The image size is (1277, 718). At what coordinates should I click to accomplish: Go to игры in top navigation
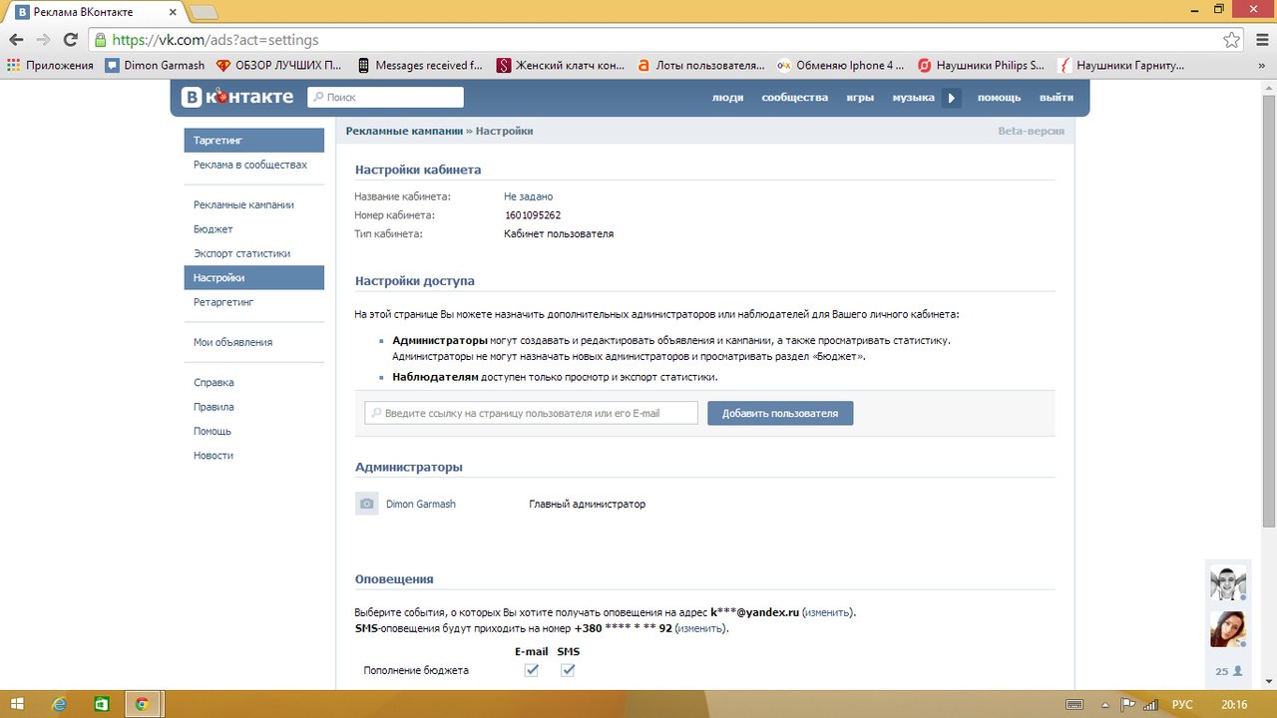tap(860, 98)
